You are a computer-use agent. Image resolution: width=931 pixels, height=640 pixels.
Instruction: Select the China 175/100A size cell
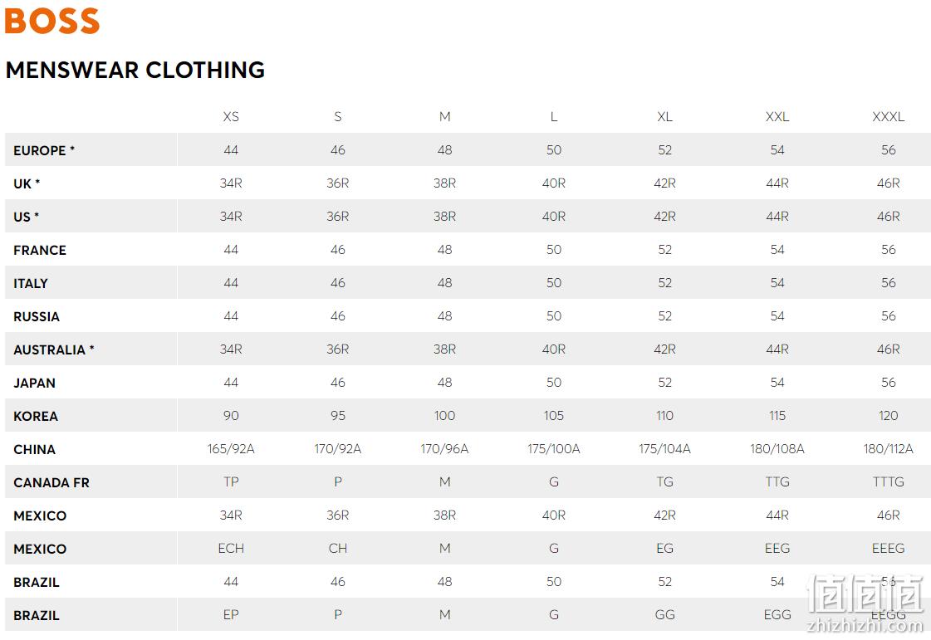(553, 449)
